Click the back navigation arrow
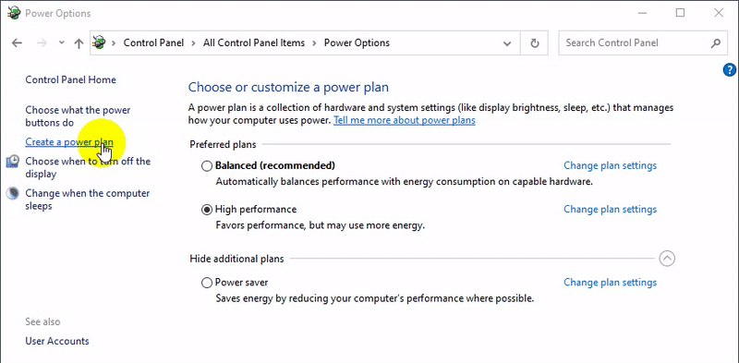The image size is (739, 363). 17,43
